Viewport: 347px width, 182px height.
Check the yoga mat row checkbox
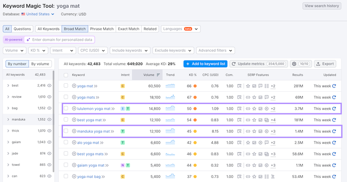[66, 86]
